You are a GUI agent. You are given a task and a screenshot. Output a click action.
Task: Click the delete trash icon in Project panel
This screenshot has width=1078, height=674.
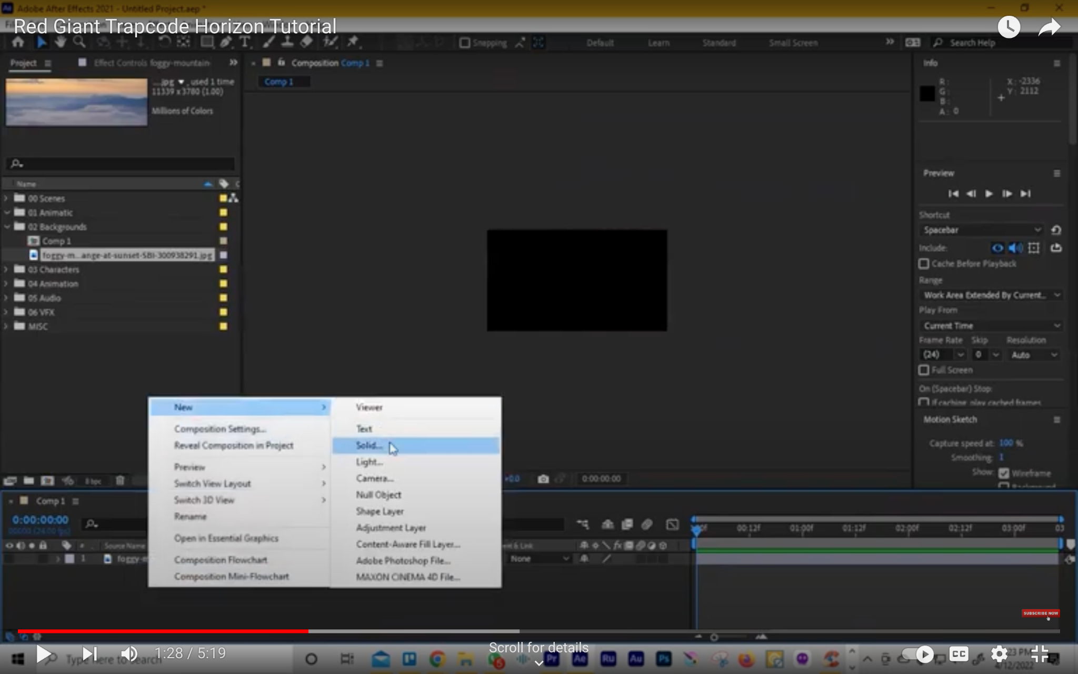[120, 480]
